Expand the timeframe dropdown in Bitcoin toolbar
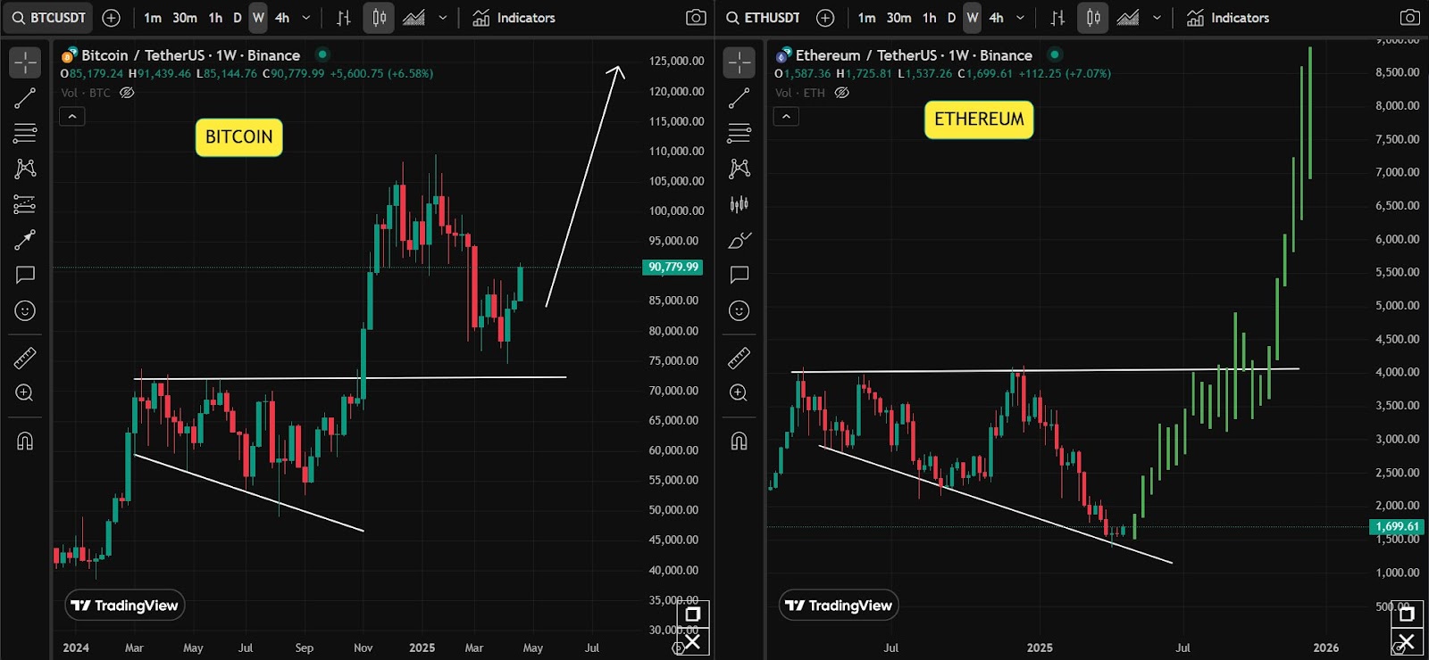 (x=306, y=18)
